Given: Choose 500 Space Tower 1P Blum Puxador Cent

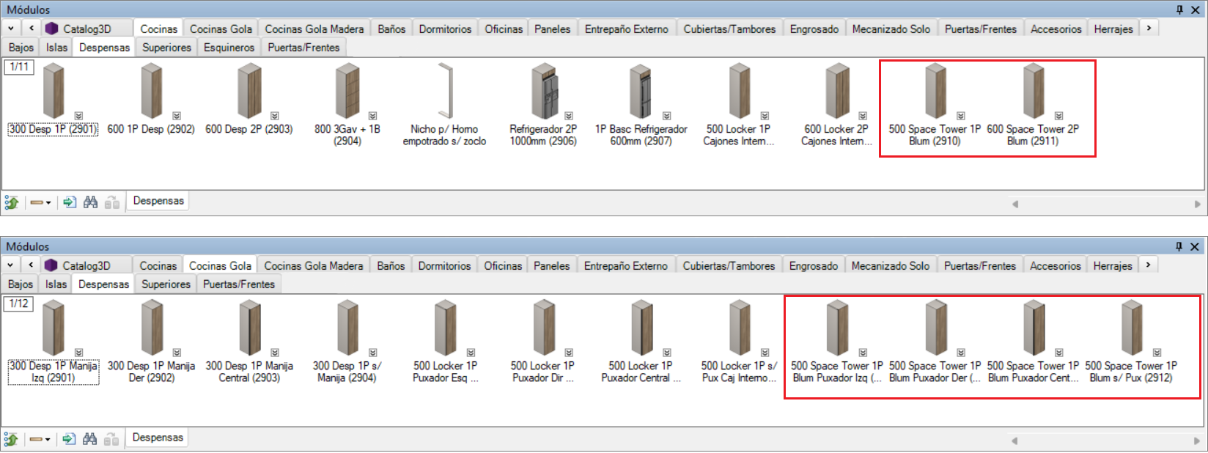Looking at the screenshot, I should (1034, 328).
